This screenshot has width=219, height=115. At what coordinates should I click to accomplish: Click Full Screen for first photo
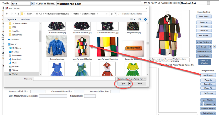[x=204, y=36]
